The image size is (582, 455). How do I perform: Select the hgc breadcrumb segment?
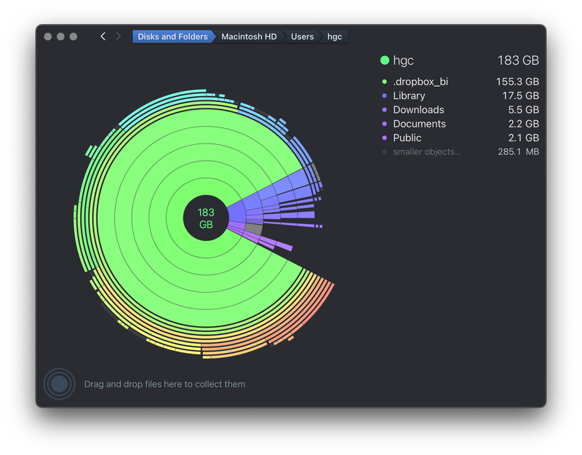334,36
